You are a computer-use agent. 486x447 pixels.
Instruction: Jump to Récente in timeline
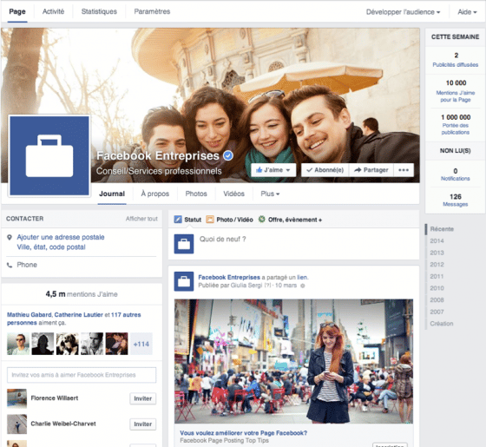point(442,229)
